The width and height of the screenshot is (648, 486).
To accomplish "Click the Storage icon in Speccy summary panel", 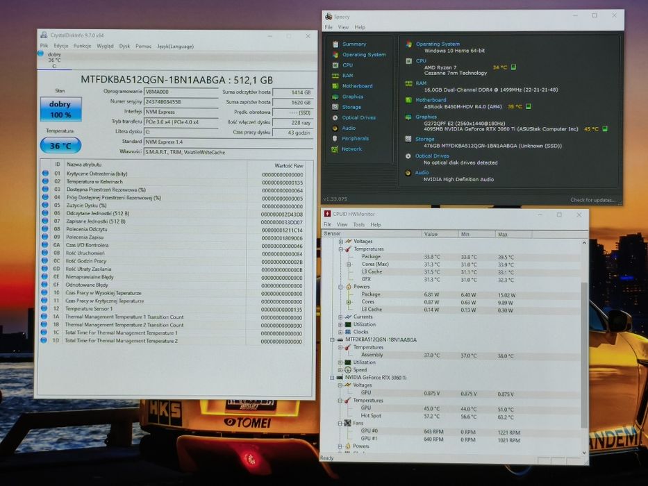I will tap(408, 139).
